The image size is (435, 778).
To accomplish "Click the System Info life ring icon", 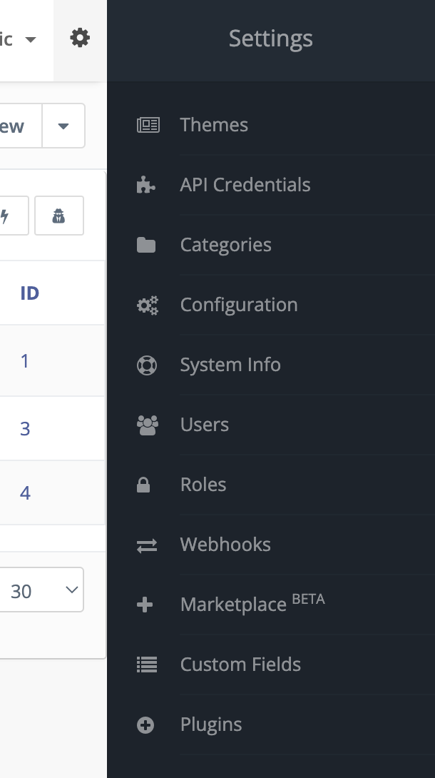I will click(x=146, y=365).
